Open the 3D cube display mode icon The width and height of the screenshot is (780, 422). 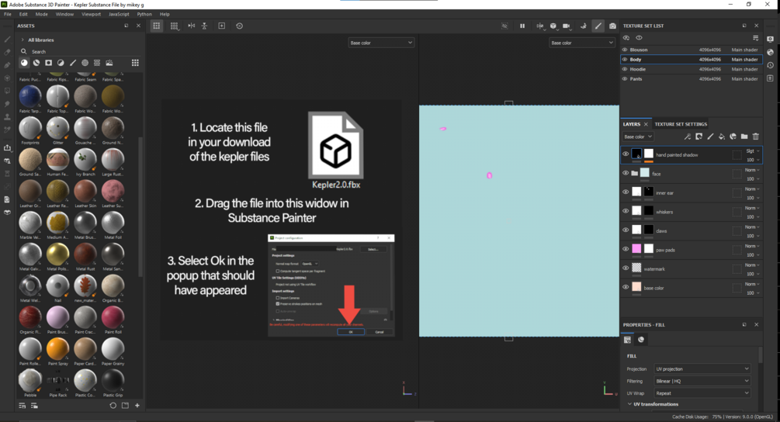[553, 26]
